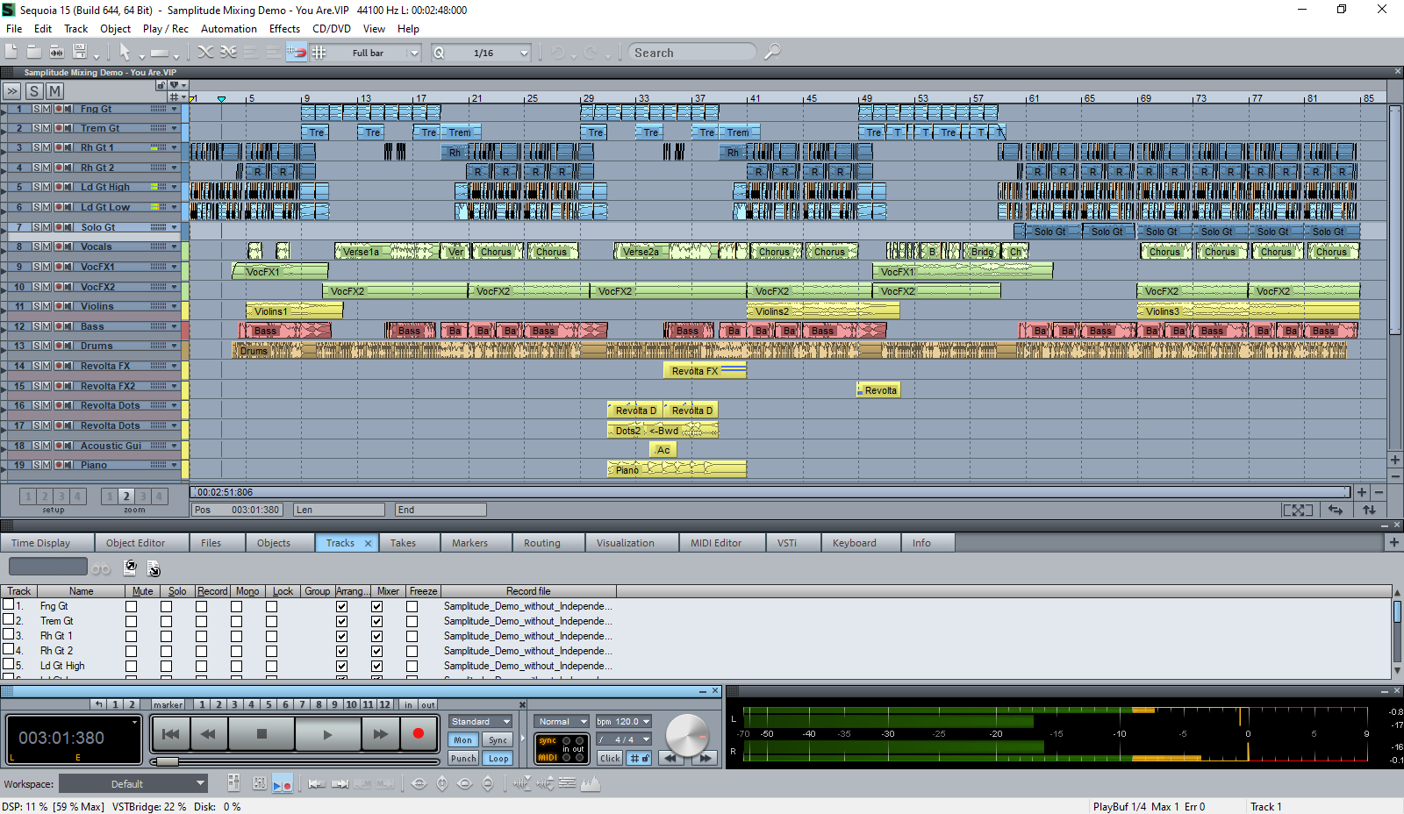Switch to the Routing tab
Image resolution: width=1404 pixels, height=814 pixels.
(x=542, y=543)
